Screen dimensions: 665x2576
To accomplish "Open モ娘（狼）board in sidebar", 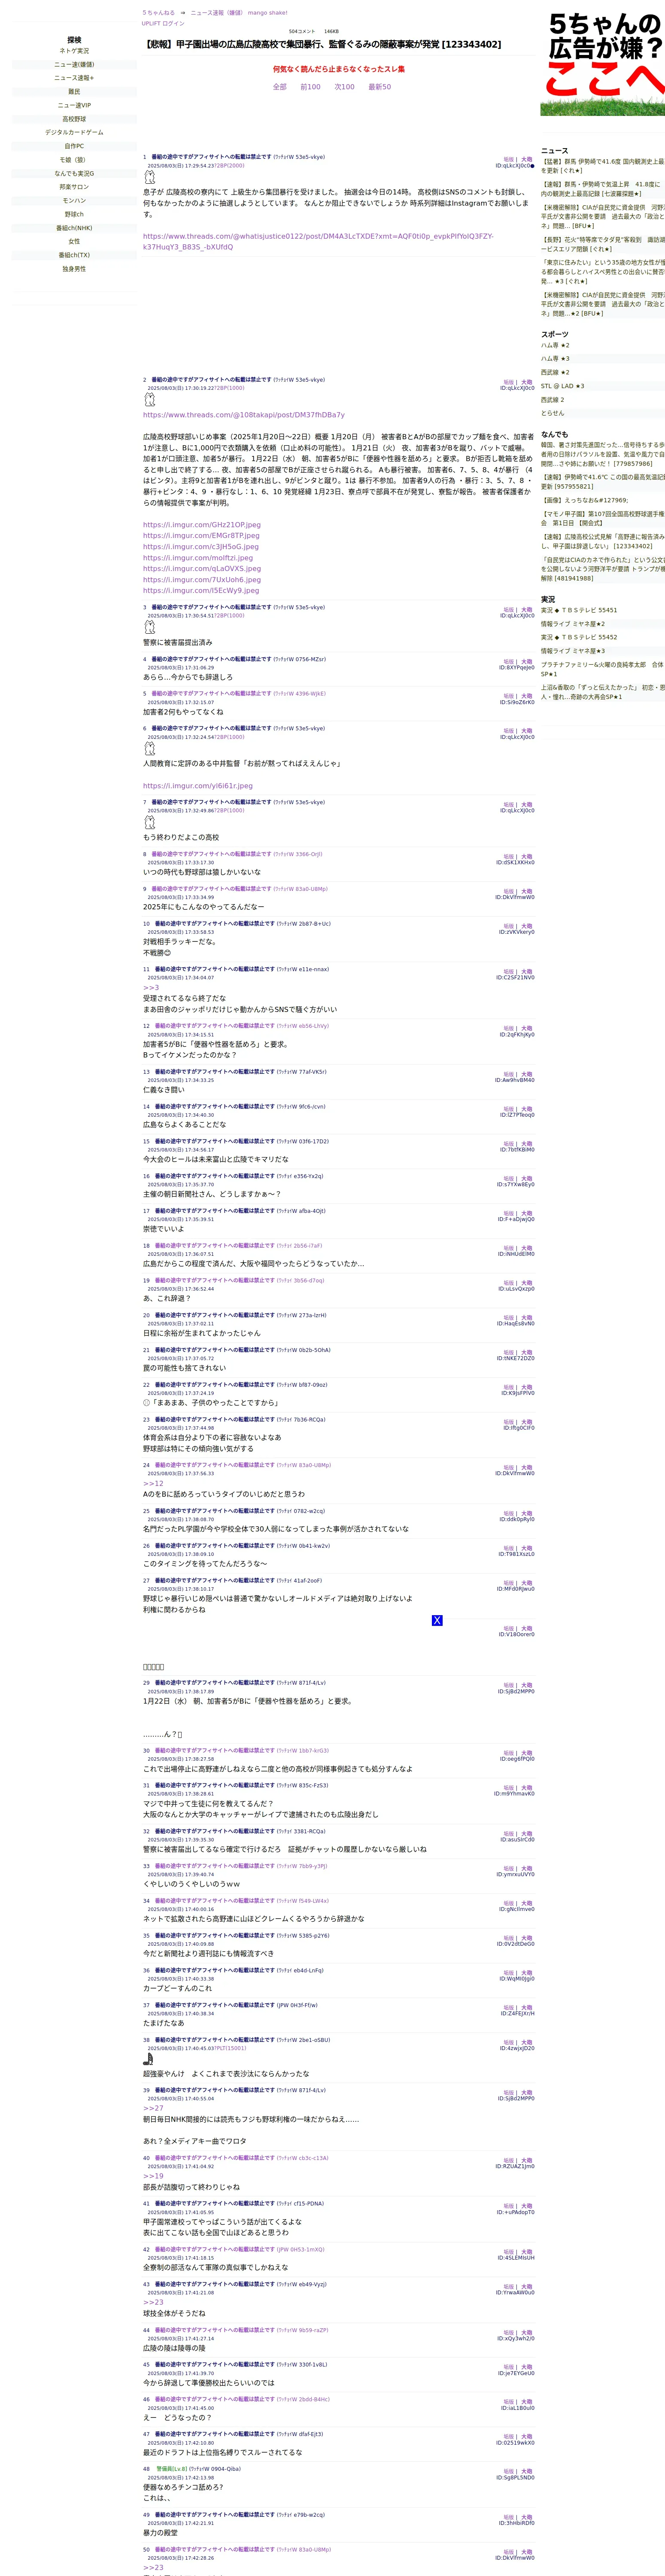I will coord(74,160).
